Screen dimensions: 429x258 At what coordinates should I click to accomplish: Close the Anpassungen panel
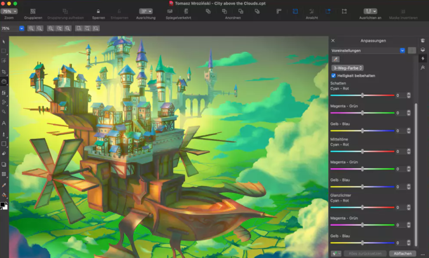[x=333, y=41]
